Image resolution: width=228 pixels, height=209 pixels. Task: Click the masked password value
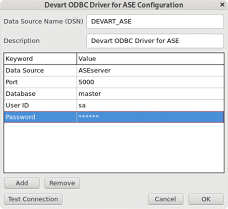pos(150,117)
